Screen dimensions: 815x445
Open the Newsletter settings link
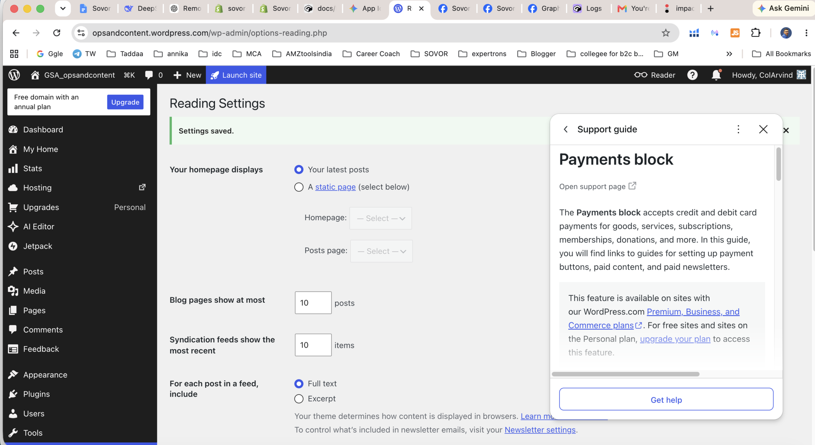pos(540,430)
